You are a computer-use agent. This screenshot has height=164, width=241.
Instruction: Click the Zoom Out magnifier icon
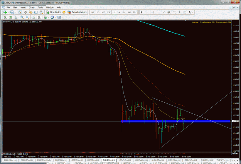point(27,17)
